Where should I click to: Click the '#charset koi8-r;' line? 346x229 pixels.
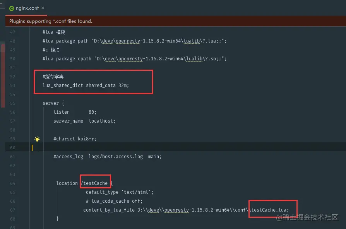point(75,139)
